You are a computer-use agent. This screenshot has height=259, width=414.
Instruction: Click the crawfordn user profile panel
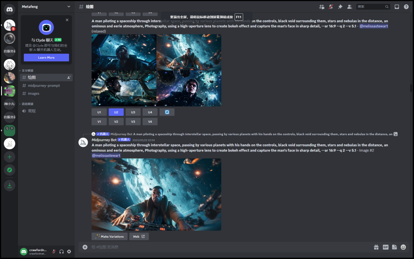point(35,252)
